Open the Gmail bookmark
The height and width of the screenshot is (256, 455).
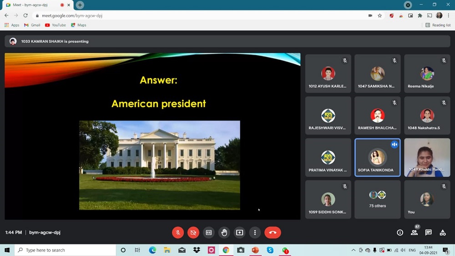[x=32, y=25]
